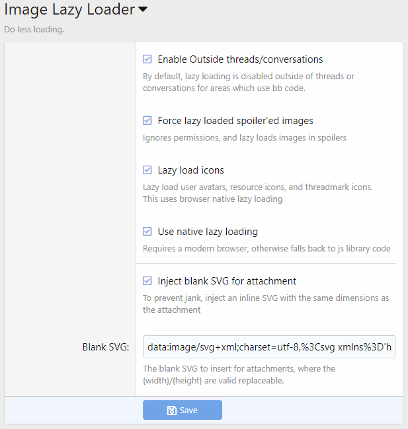This screenshot has height=429, width=408.
Task: Click the "Force lazy loaded spoiler'ed images" label
Action: [x=235, y=121]
